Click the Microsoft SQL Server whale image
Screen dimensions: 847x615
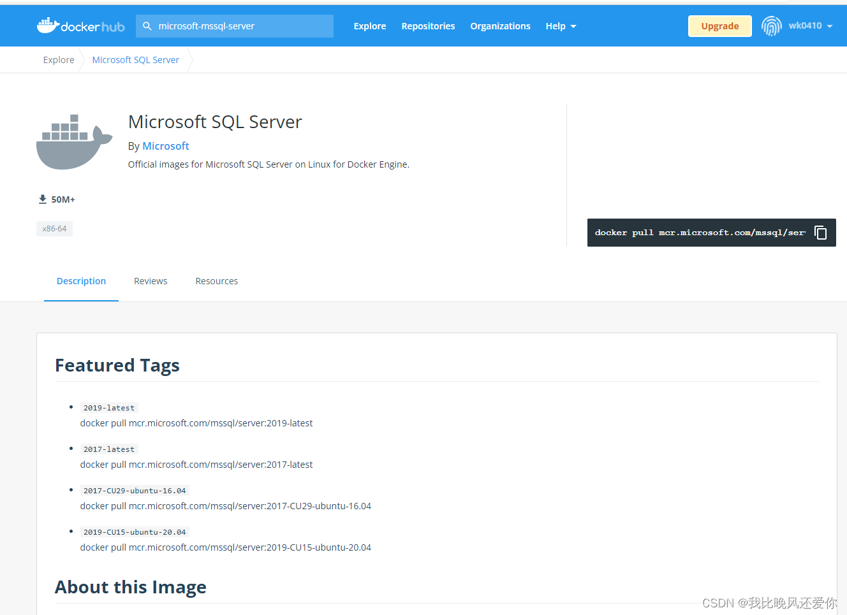75,142
